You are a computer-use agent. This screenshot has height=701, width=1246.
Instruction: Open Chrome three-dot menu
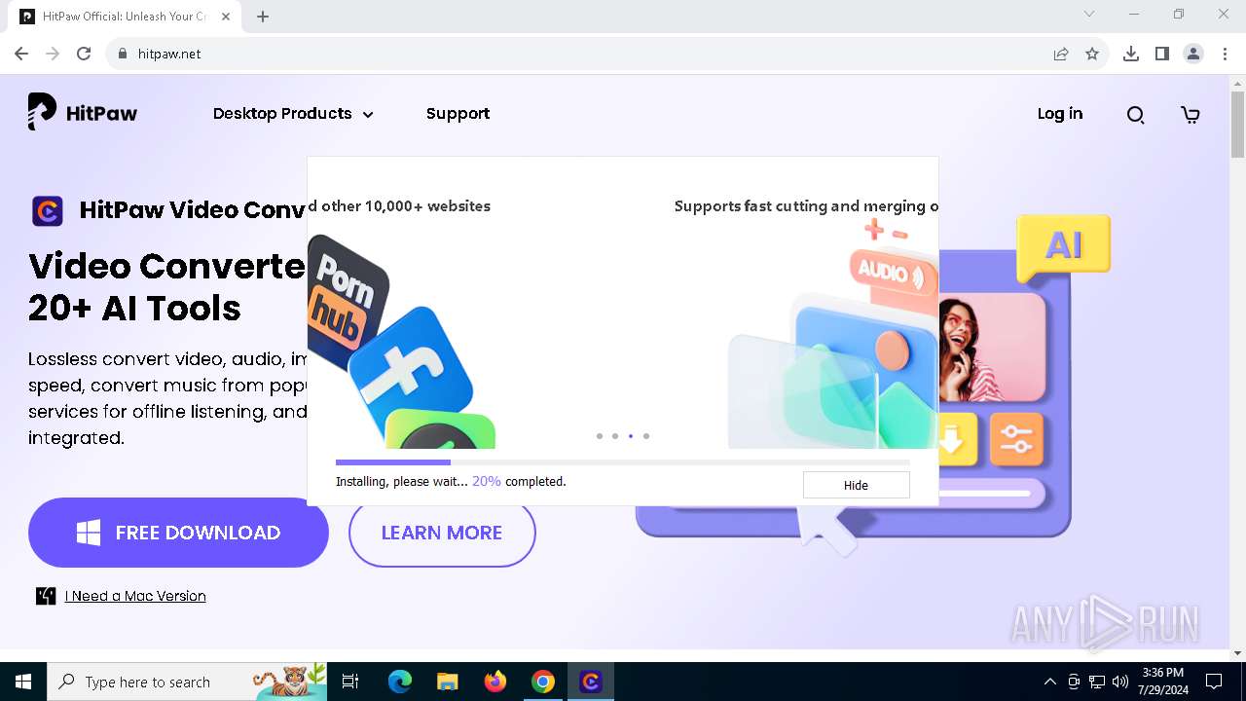[x=1225, y=54]
